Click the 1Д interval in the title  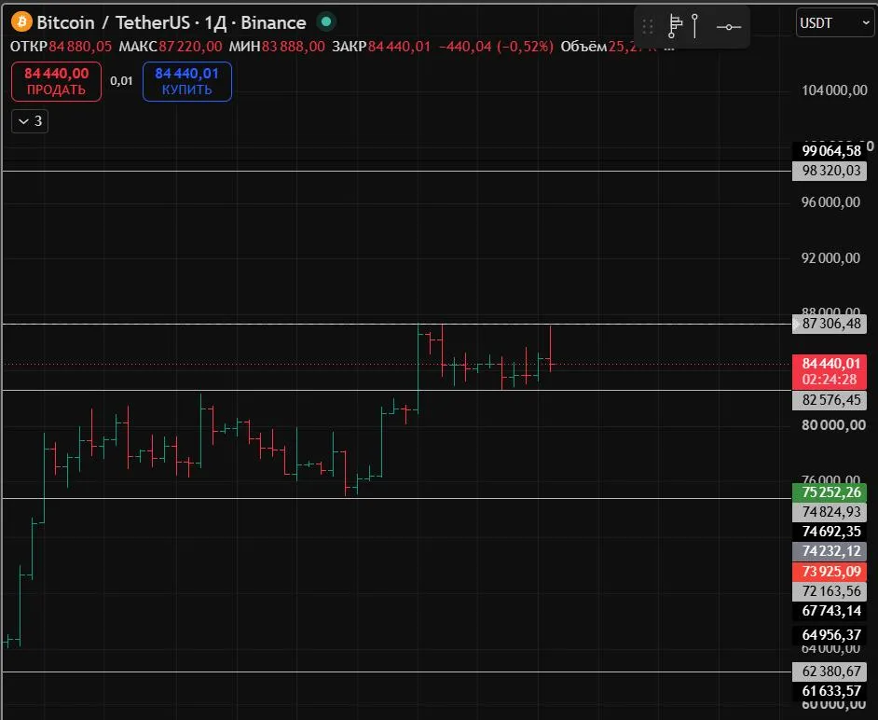coord(215,22)
